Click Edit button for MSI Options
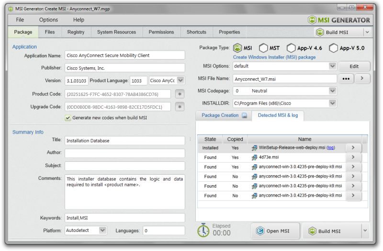This screenshot has height=251, width=383. click(354, 66)
